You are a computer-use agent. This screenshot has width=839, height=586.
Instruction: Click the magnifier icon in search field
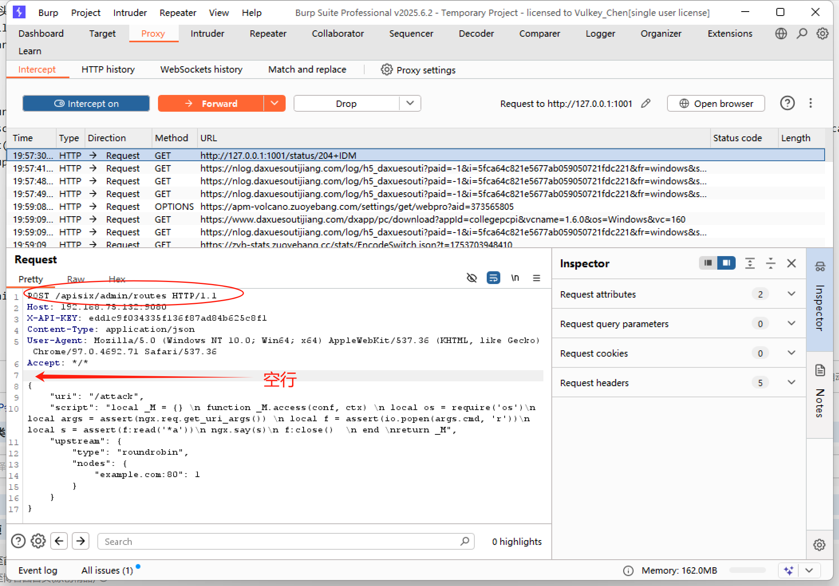point(464,541)
